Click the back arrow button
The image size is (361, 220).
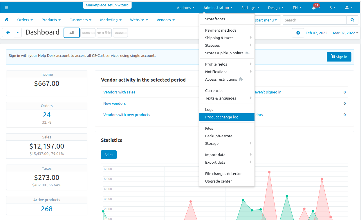click(8, 33)
